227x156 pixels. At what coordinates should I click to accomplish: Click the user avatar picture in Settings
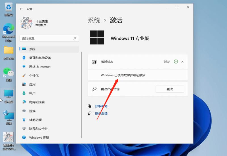(26, 23)
